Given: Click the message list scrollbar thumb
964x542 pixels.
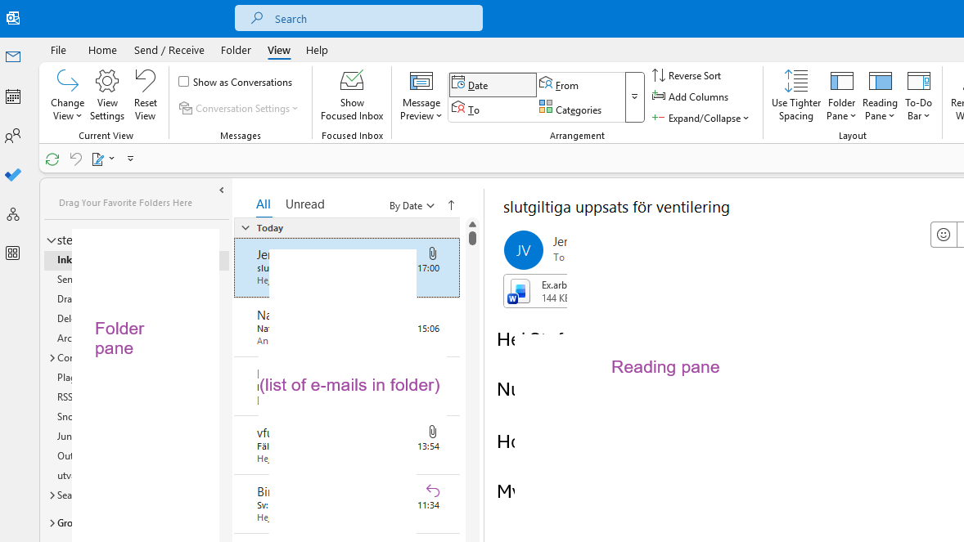Looking at the screenshot, I should 472,238.
